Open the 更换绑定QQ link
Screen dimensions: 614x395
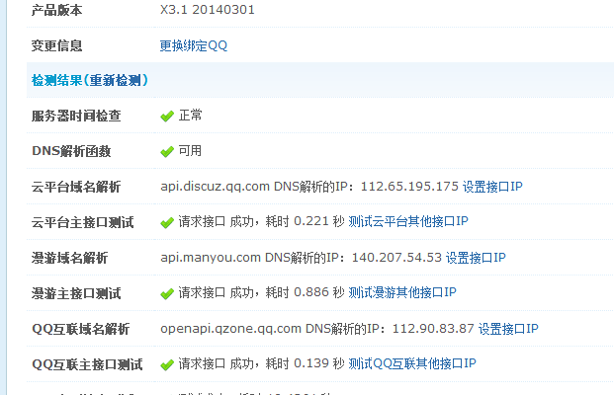pos(194,45)
